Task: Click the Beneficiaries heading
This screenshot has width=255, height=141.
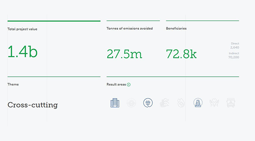Action: 176,29
